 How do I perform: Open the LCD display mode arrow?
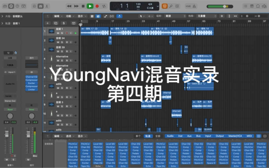[158, 6]
